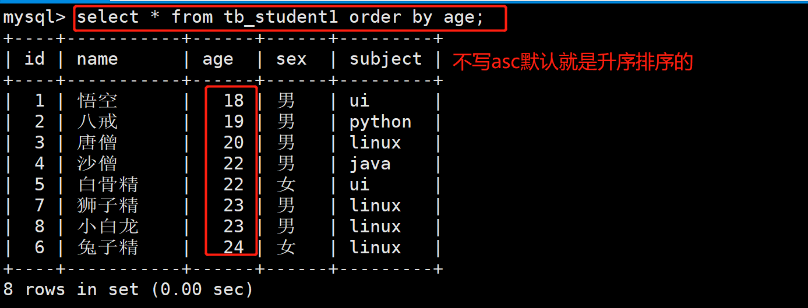This screenshot has width=808, height=308.
Task: Click the age value 18
Action: (x=234, y=101)
